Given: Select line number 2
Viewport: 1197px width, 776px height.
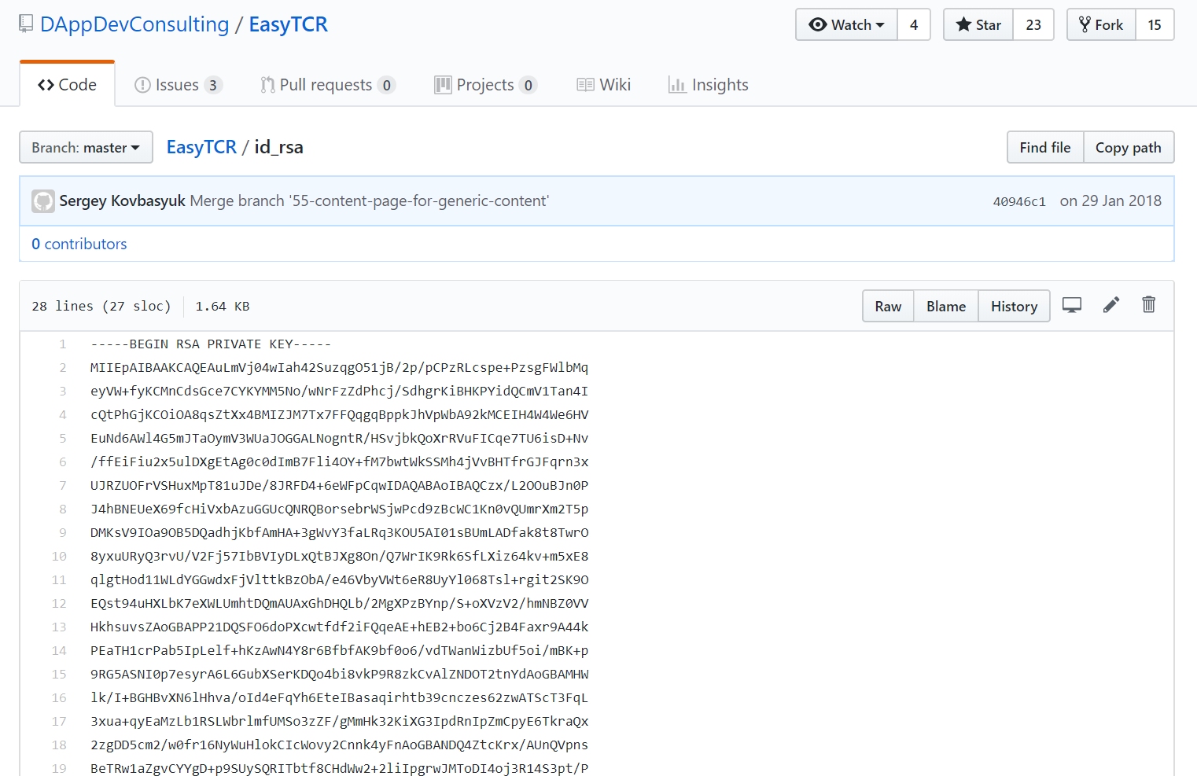Looking at the screenshot, I should 63,367.
